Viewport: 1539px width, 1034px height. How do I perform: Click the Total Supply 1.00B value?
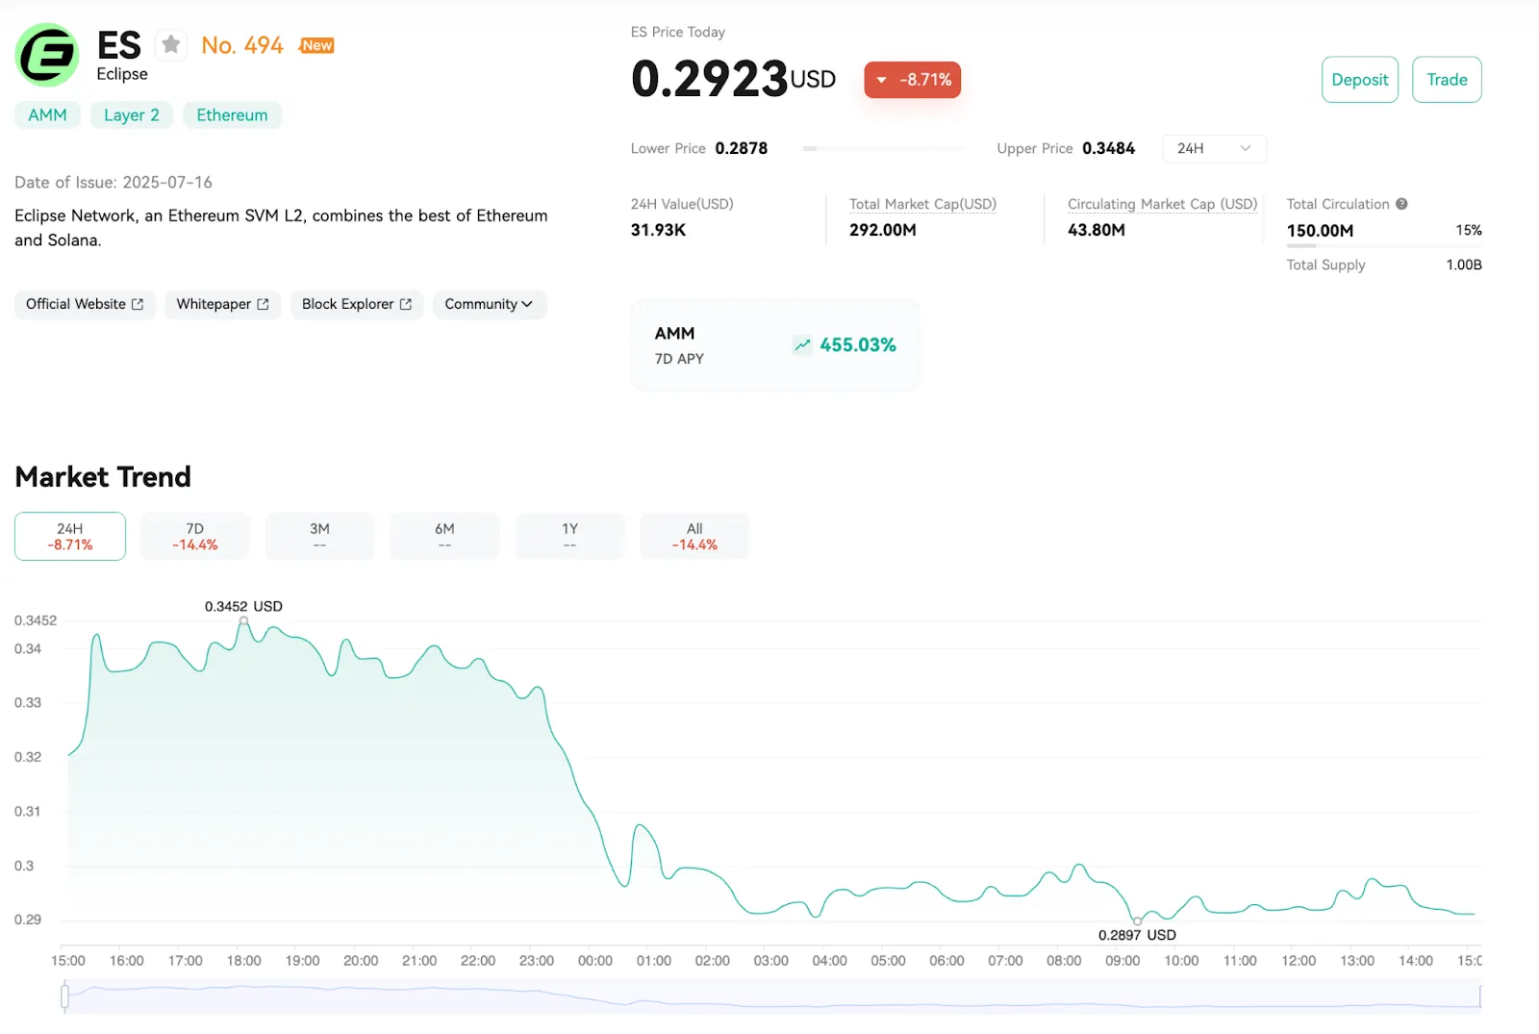click(1464, 265)
